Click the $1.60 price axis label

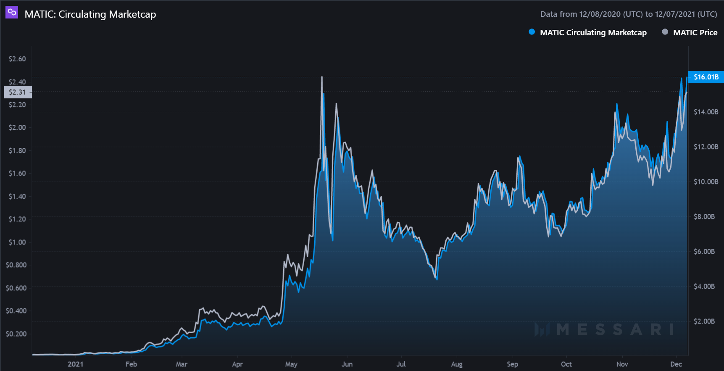pyautogui.click(x=17, y=173)
